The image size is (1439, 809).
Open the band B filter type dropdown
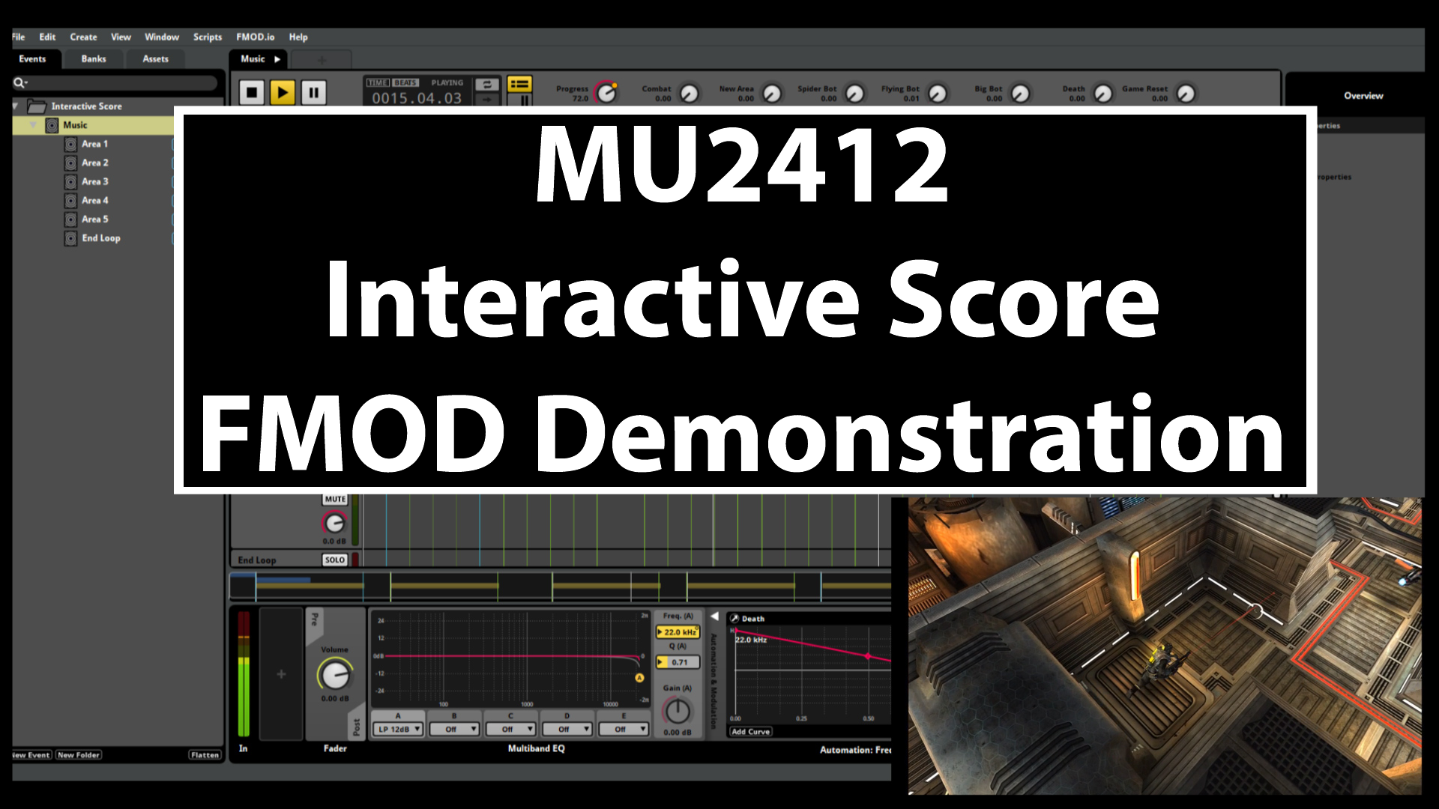(x=455, y=729)
